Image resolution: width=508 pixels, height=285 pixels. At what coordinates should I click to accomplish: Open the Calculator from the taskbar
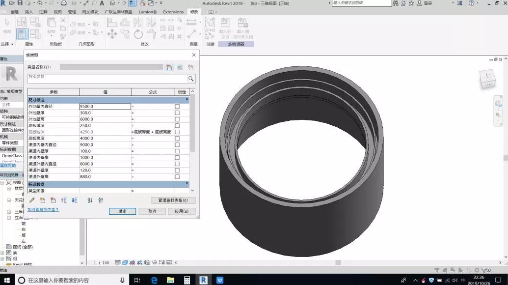(x=187, y=280)
